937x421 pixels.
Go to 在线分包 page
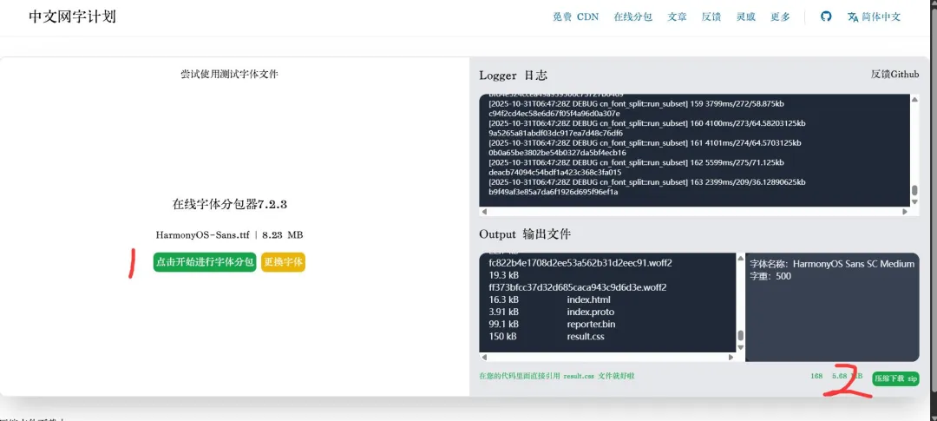[x=632, y=16]
